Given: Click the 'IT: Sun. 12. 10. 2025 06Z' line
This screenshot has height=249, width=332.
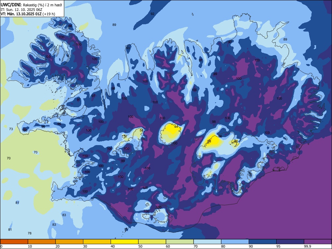Looking at the screenshot, I should (21, 10).
